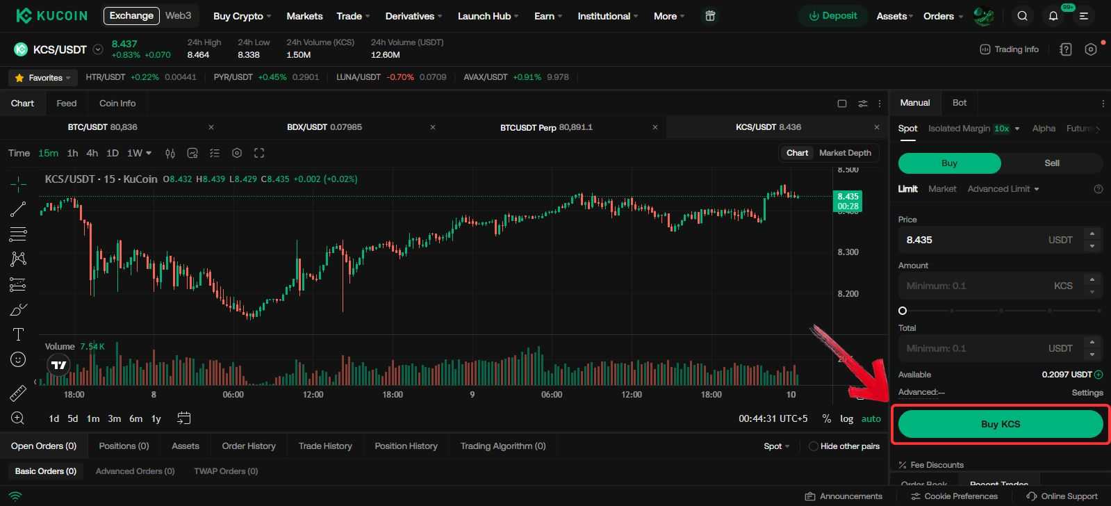Open the chart panel sliders icon
1111x506 pixels.
tap(862, 104)
